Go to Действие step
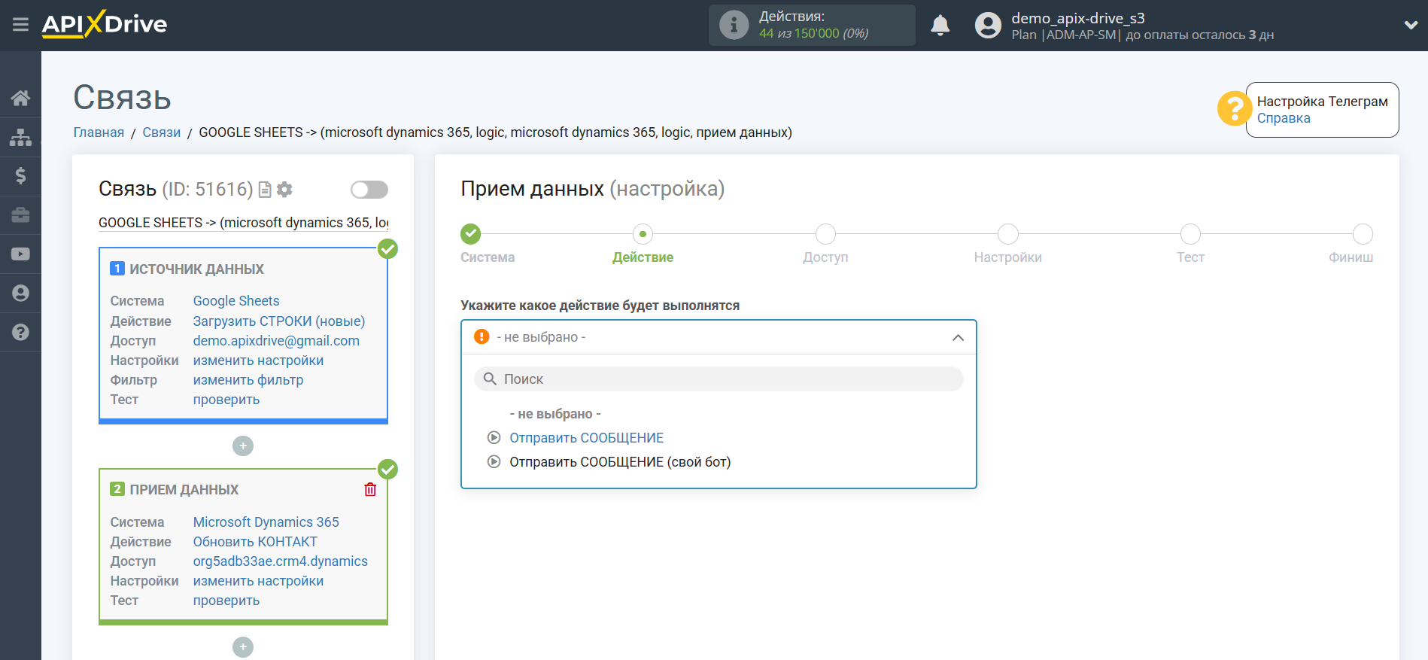The height and width of the screenshot is (660, 1428). tap(643, 234)
